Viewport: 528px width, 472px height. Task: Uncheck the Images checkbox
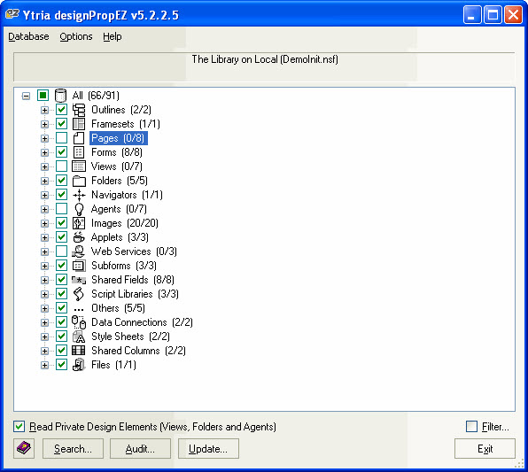pos(61,223)
